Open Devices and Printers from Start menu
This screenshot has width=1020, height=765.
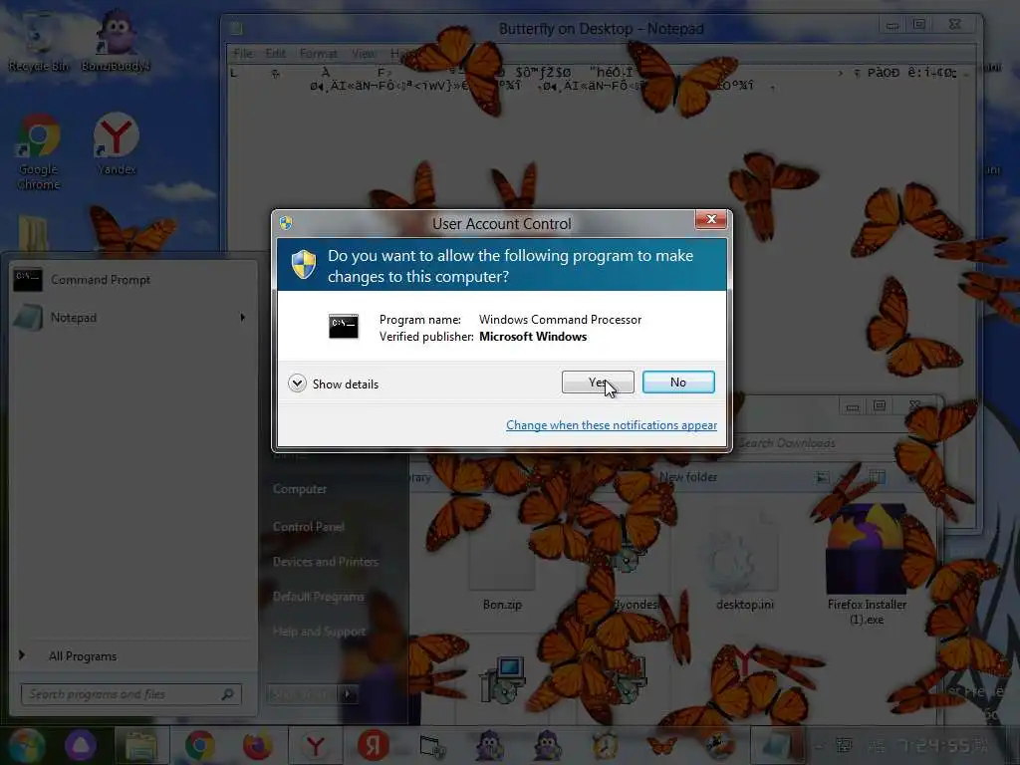coord(326,562)
